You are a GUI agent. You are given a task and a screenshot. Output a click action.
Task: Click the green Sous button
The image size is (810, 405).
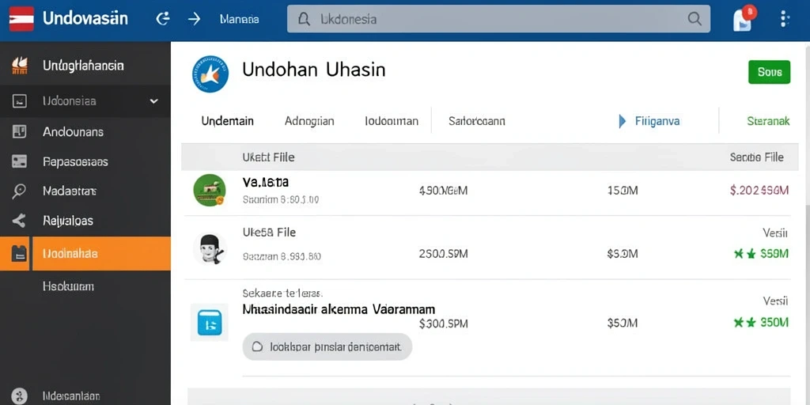tap(769, 72)
